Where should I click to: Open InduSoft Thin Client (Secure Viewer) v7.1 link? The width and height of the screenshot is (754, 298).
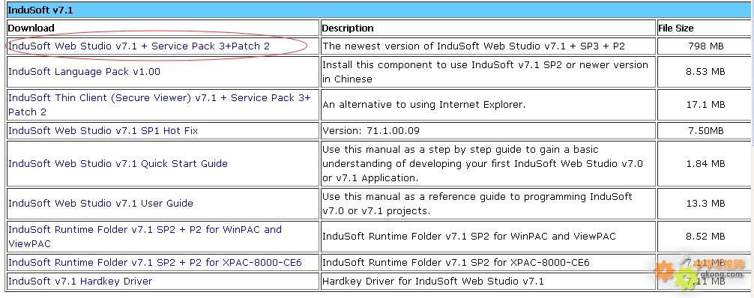[x=159, y=105]
